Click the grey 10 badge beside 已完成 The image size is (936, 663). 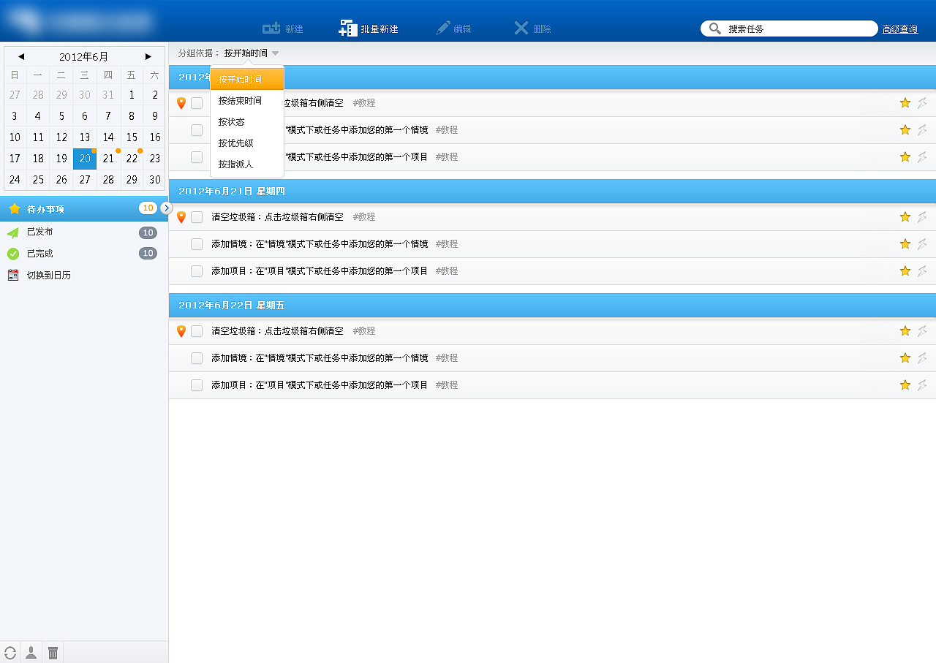pos(148,254)
